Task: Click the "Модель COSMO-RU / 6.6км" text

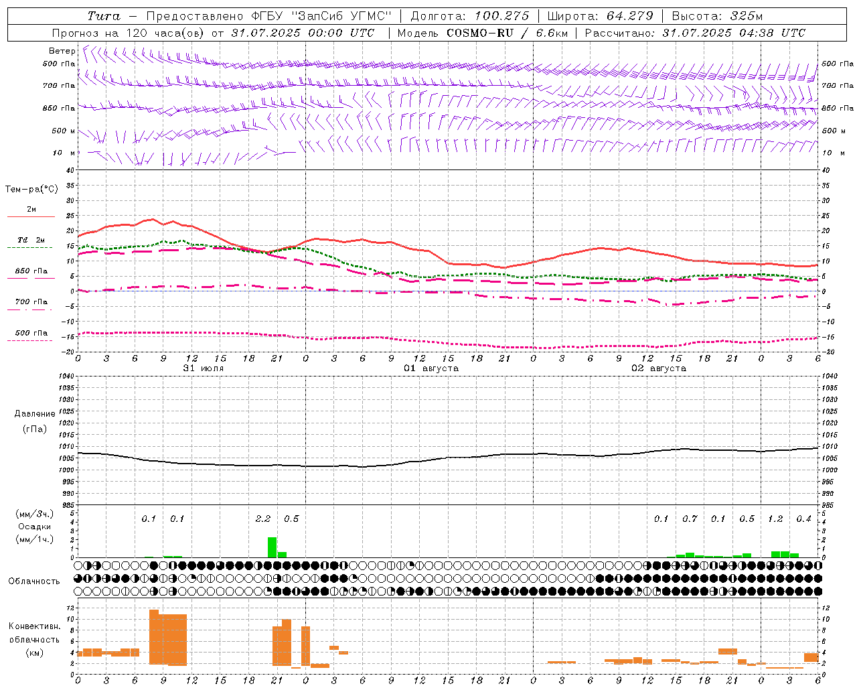Action: [483, 33]
